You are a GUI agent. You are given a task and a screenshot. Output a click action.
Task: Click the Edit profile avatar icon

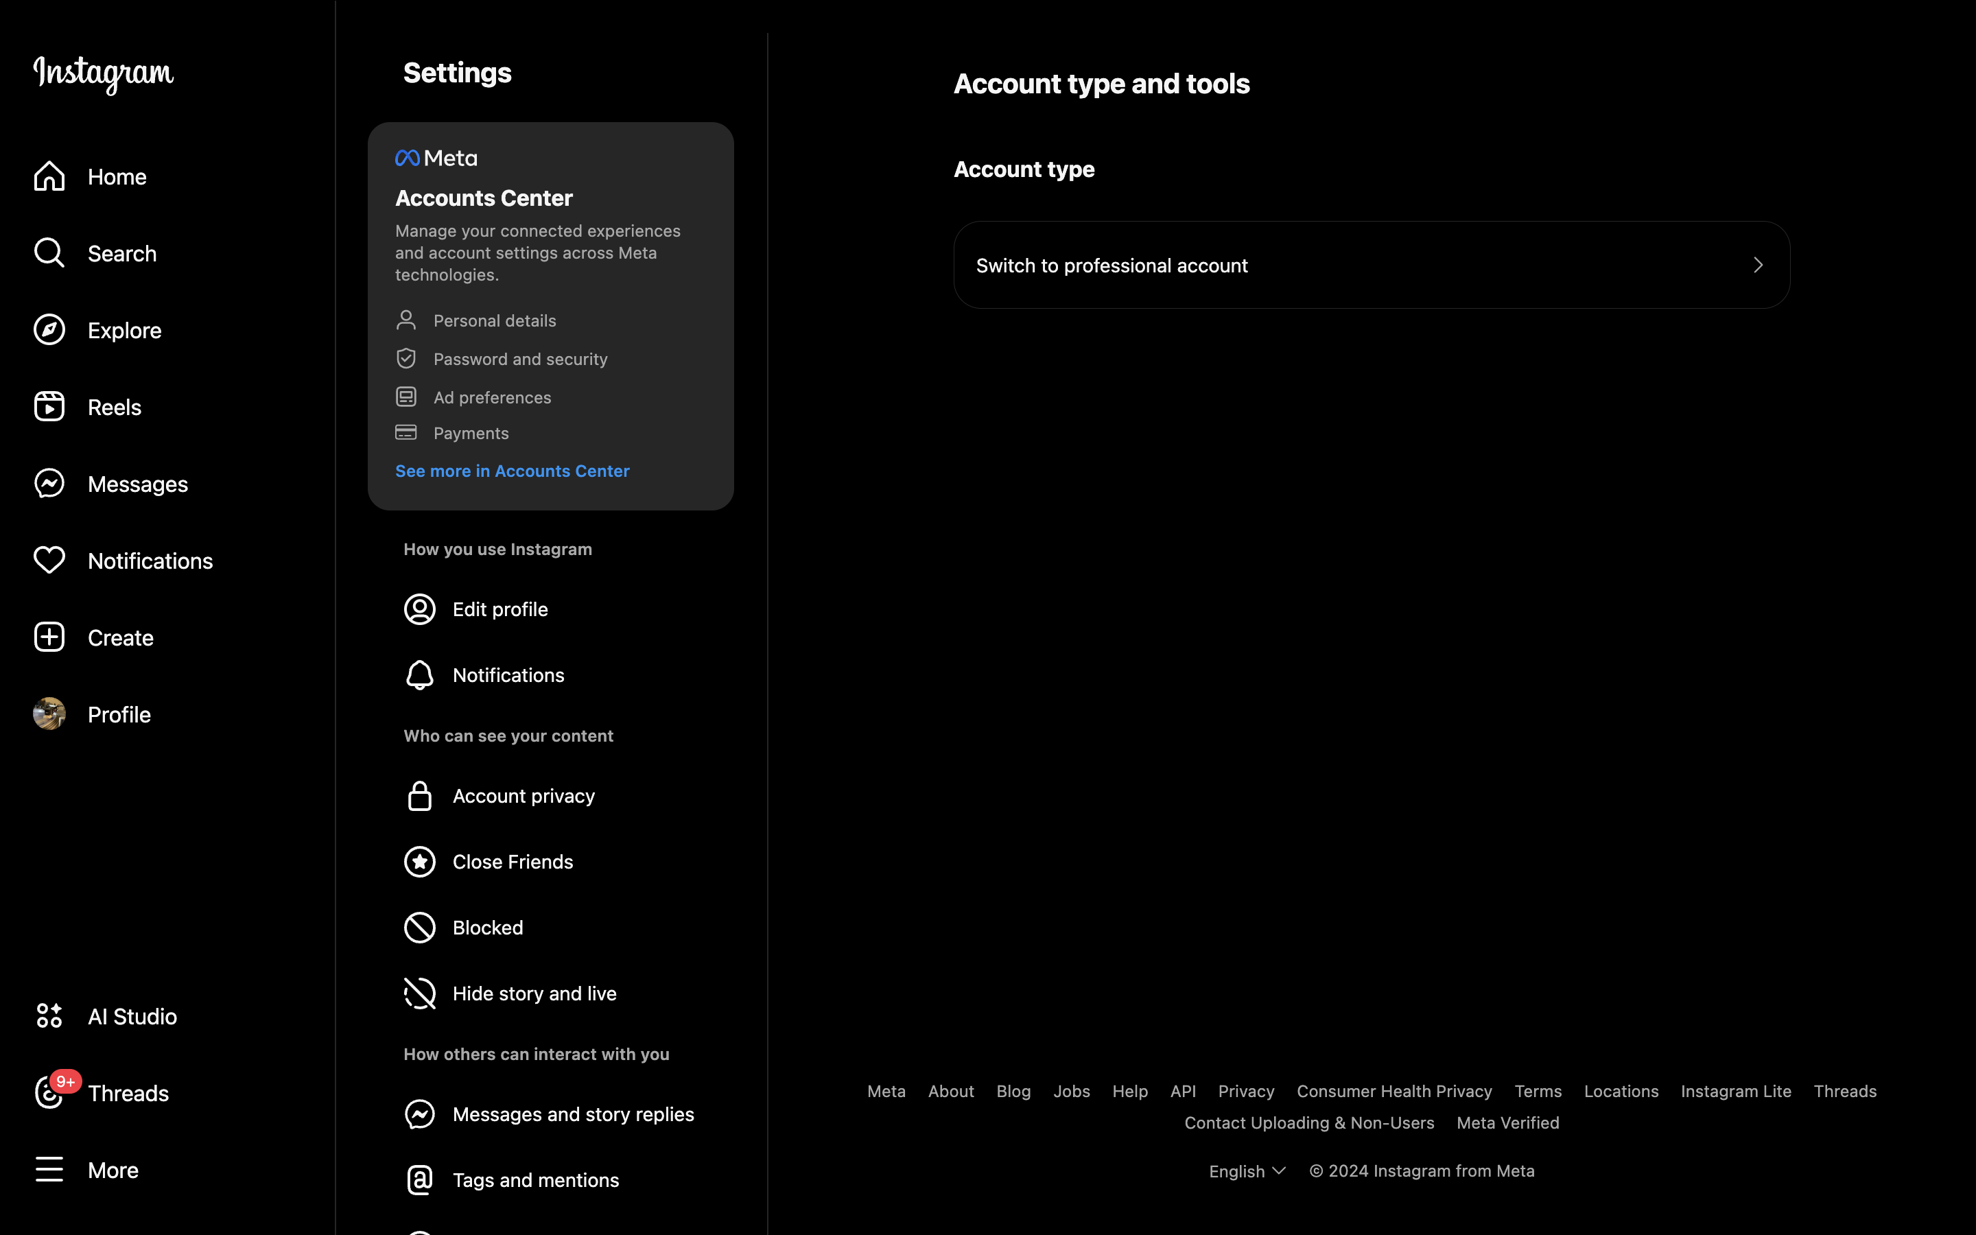tap(420, 609)
